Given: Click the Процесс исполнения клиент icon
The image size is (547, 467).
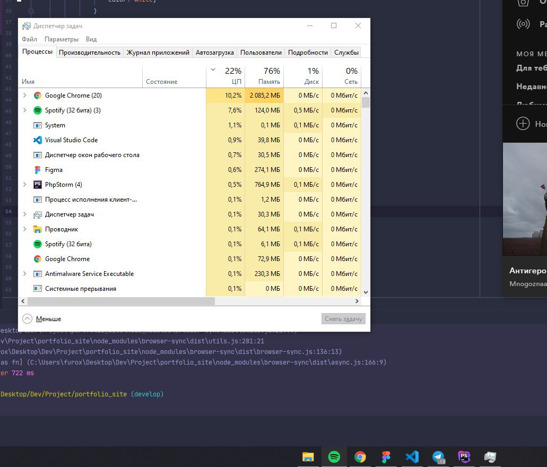Looking at the screenshot, I should click(x=38, y=200).
